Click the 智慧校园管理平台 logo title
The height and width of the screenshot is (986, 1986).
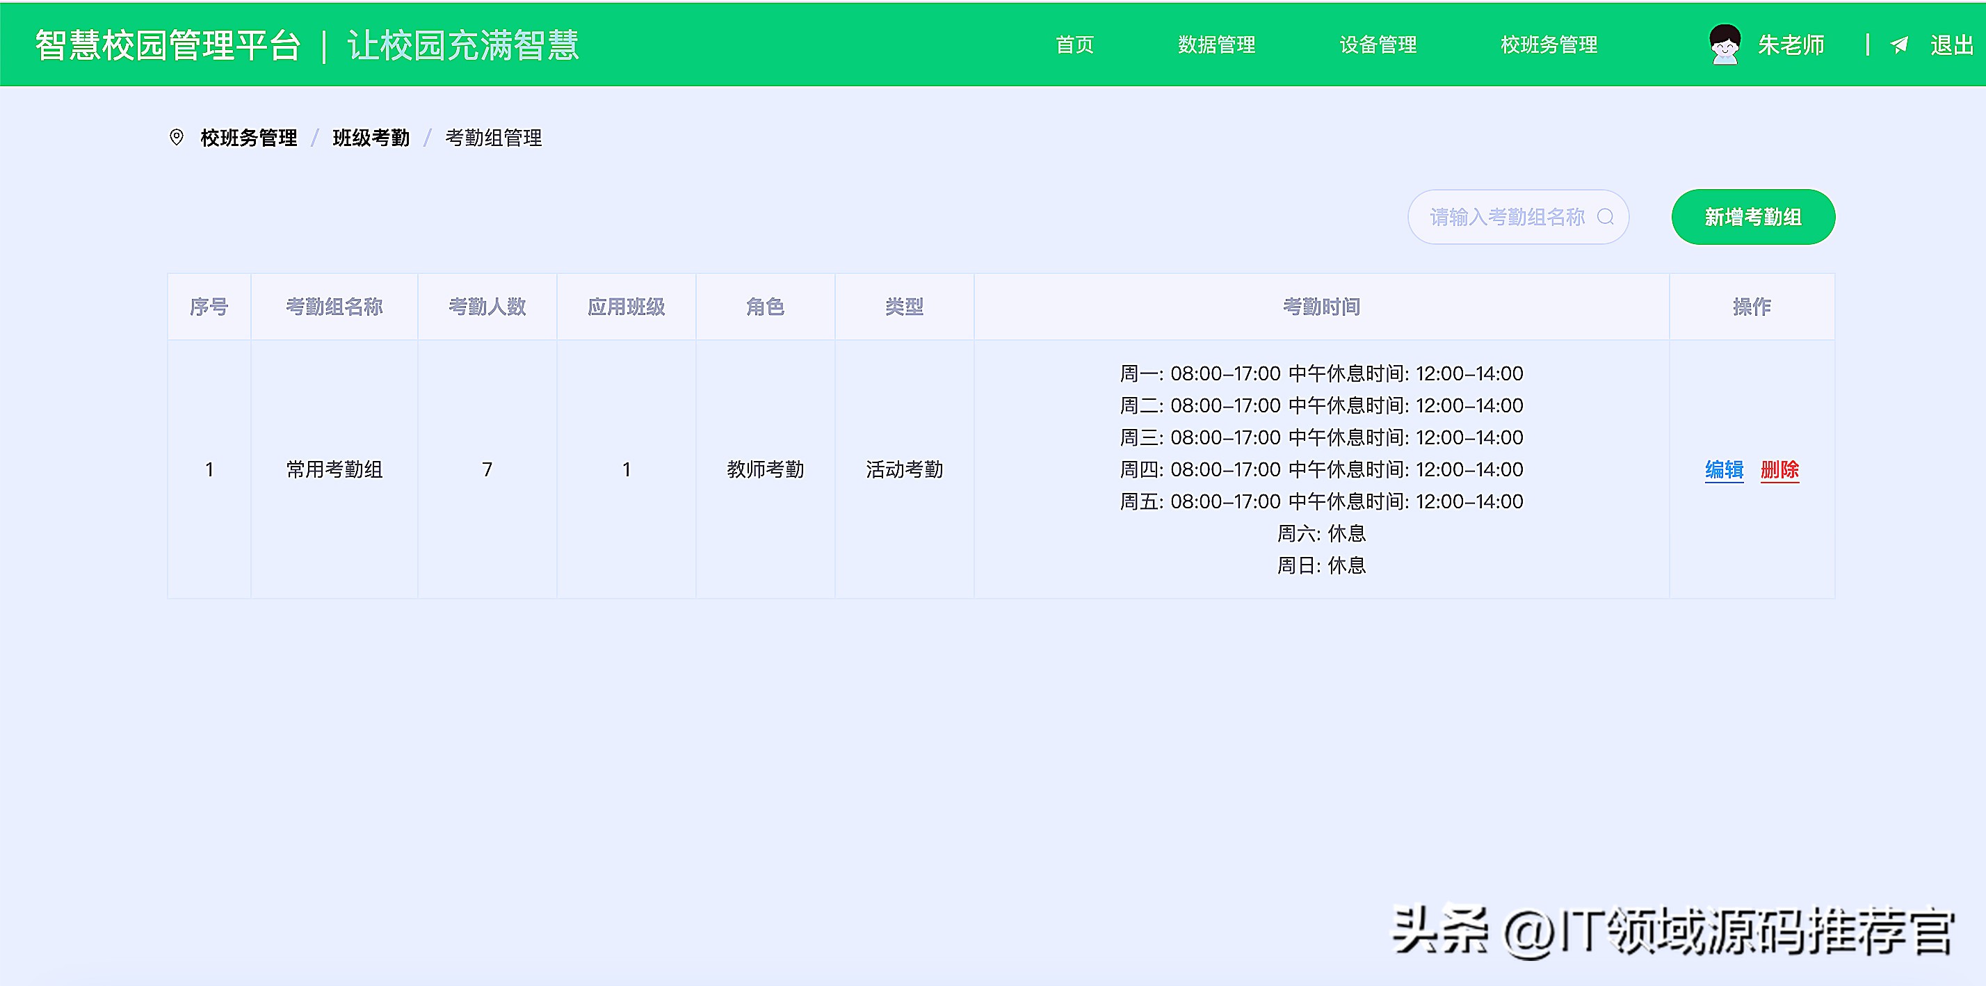pyautogui.click(x=168, y=44)
